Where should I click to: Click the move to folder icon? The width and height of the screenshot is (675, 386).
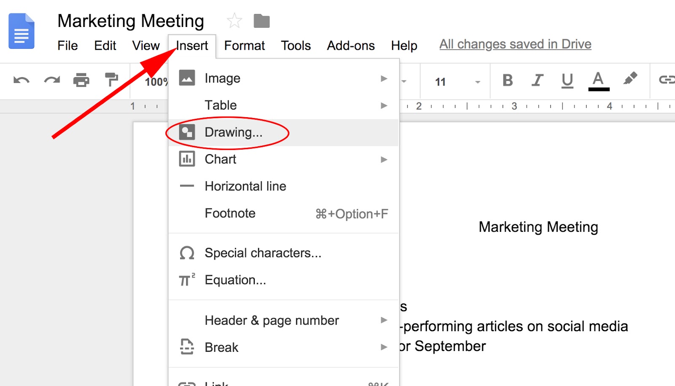tap(262, 21)
